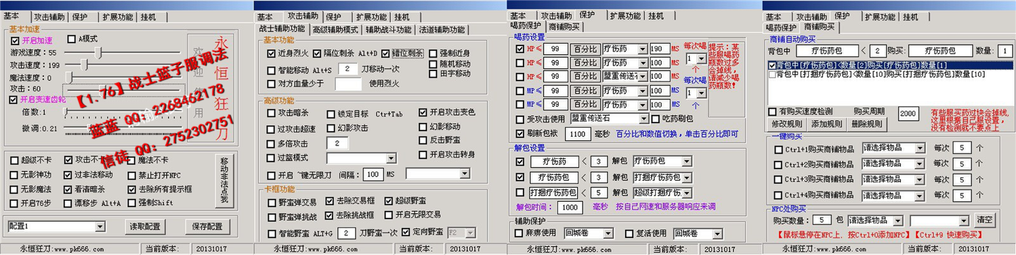Enable the 超级不卡 checkbox
The image size is (1016, 255).
tap(15, 160)
